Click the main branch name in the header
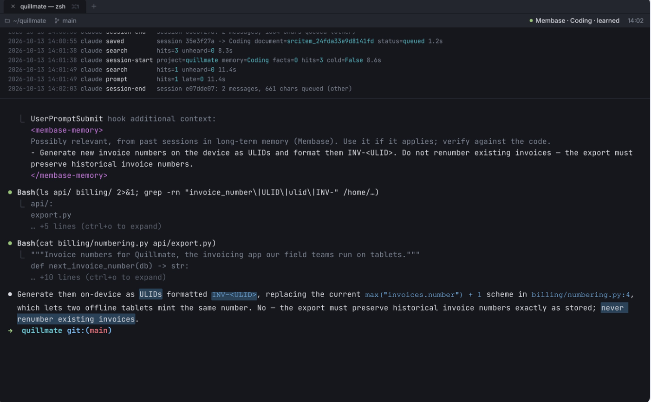The width and height of the screenshot is (651, 402). pyautogui.click(x=69, y=21)
